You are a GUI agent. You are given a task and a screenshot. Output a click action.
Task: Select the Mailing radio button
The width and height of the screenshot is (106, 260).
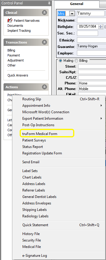(x=60, y=61)
